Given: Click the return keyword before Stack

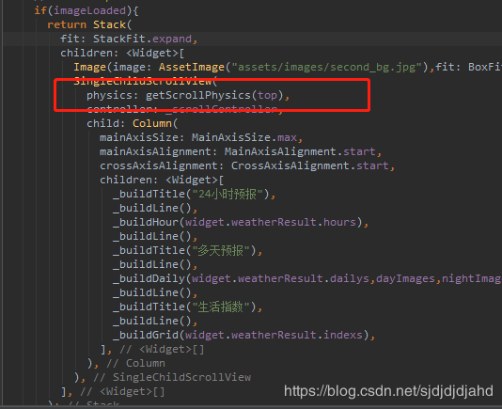Looking at the screenshot, I should point(67,25).
